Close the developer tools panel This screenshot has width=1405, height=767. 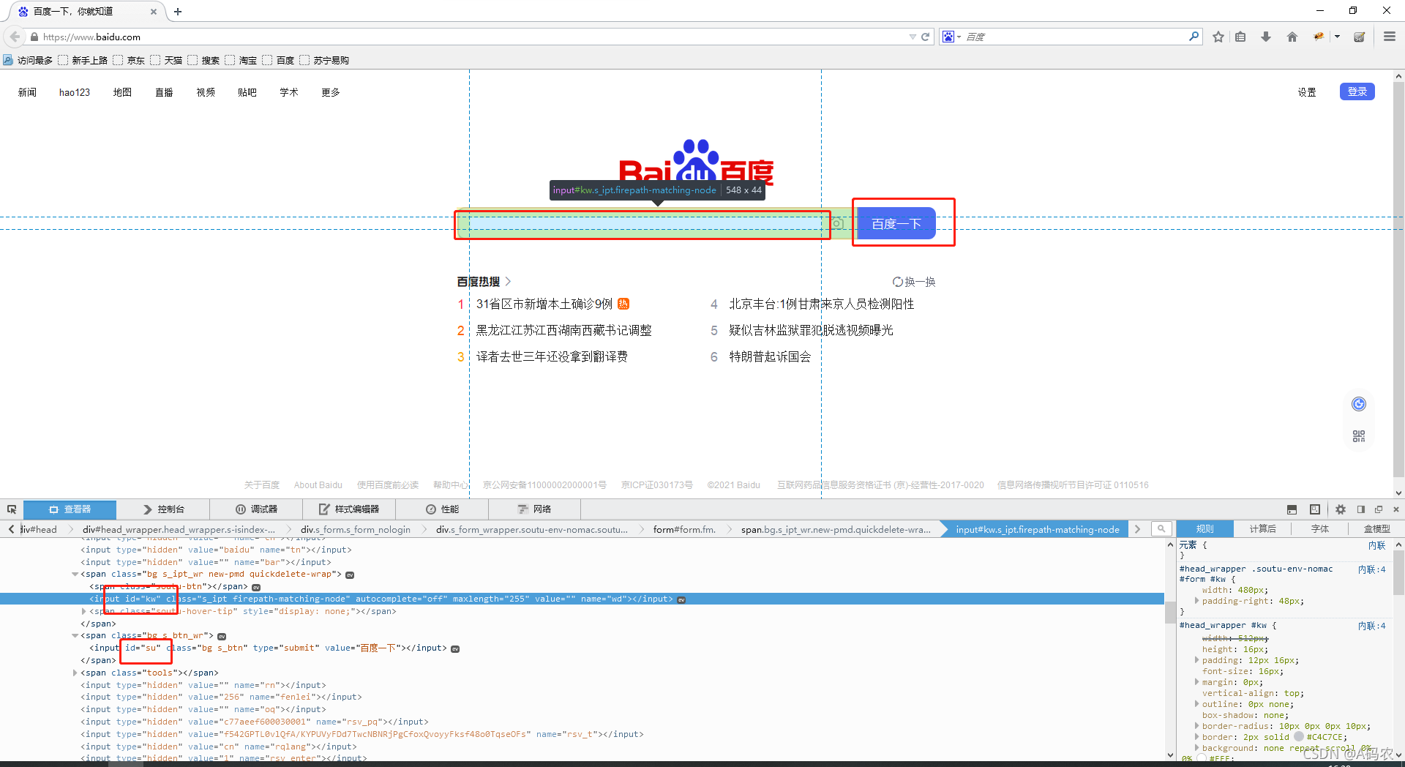point(1395,509)
